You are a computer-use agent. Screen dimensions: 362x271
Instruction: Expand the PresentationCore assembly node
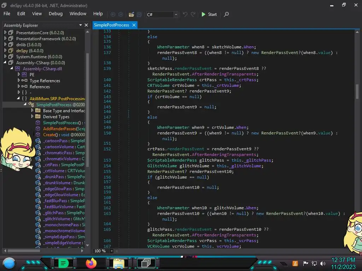point(5,32)
